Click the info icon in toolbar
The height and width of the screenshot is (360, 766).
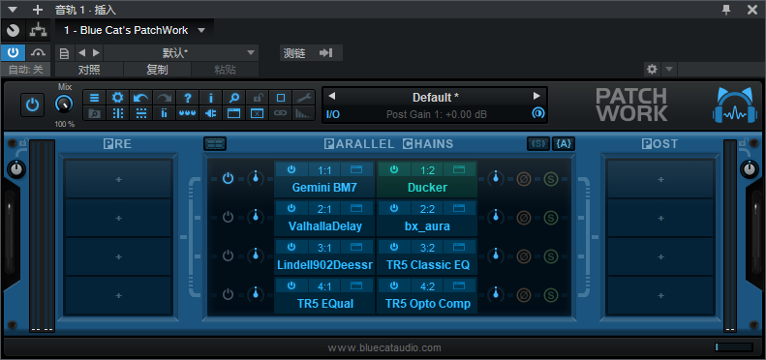pos(211,97)
